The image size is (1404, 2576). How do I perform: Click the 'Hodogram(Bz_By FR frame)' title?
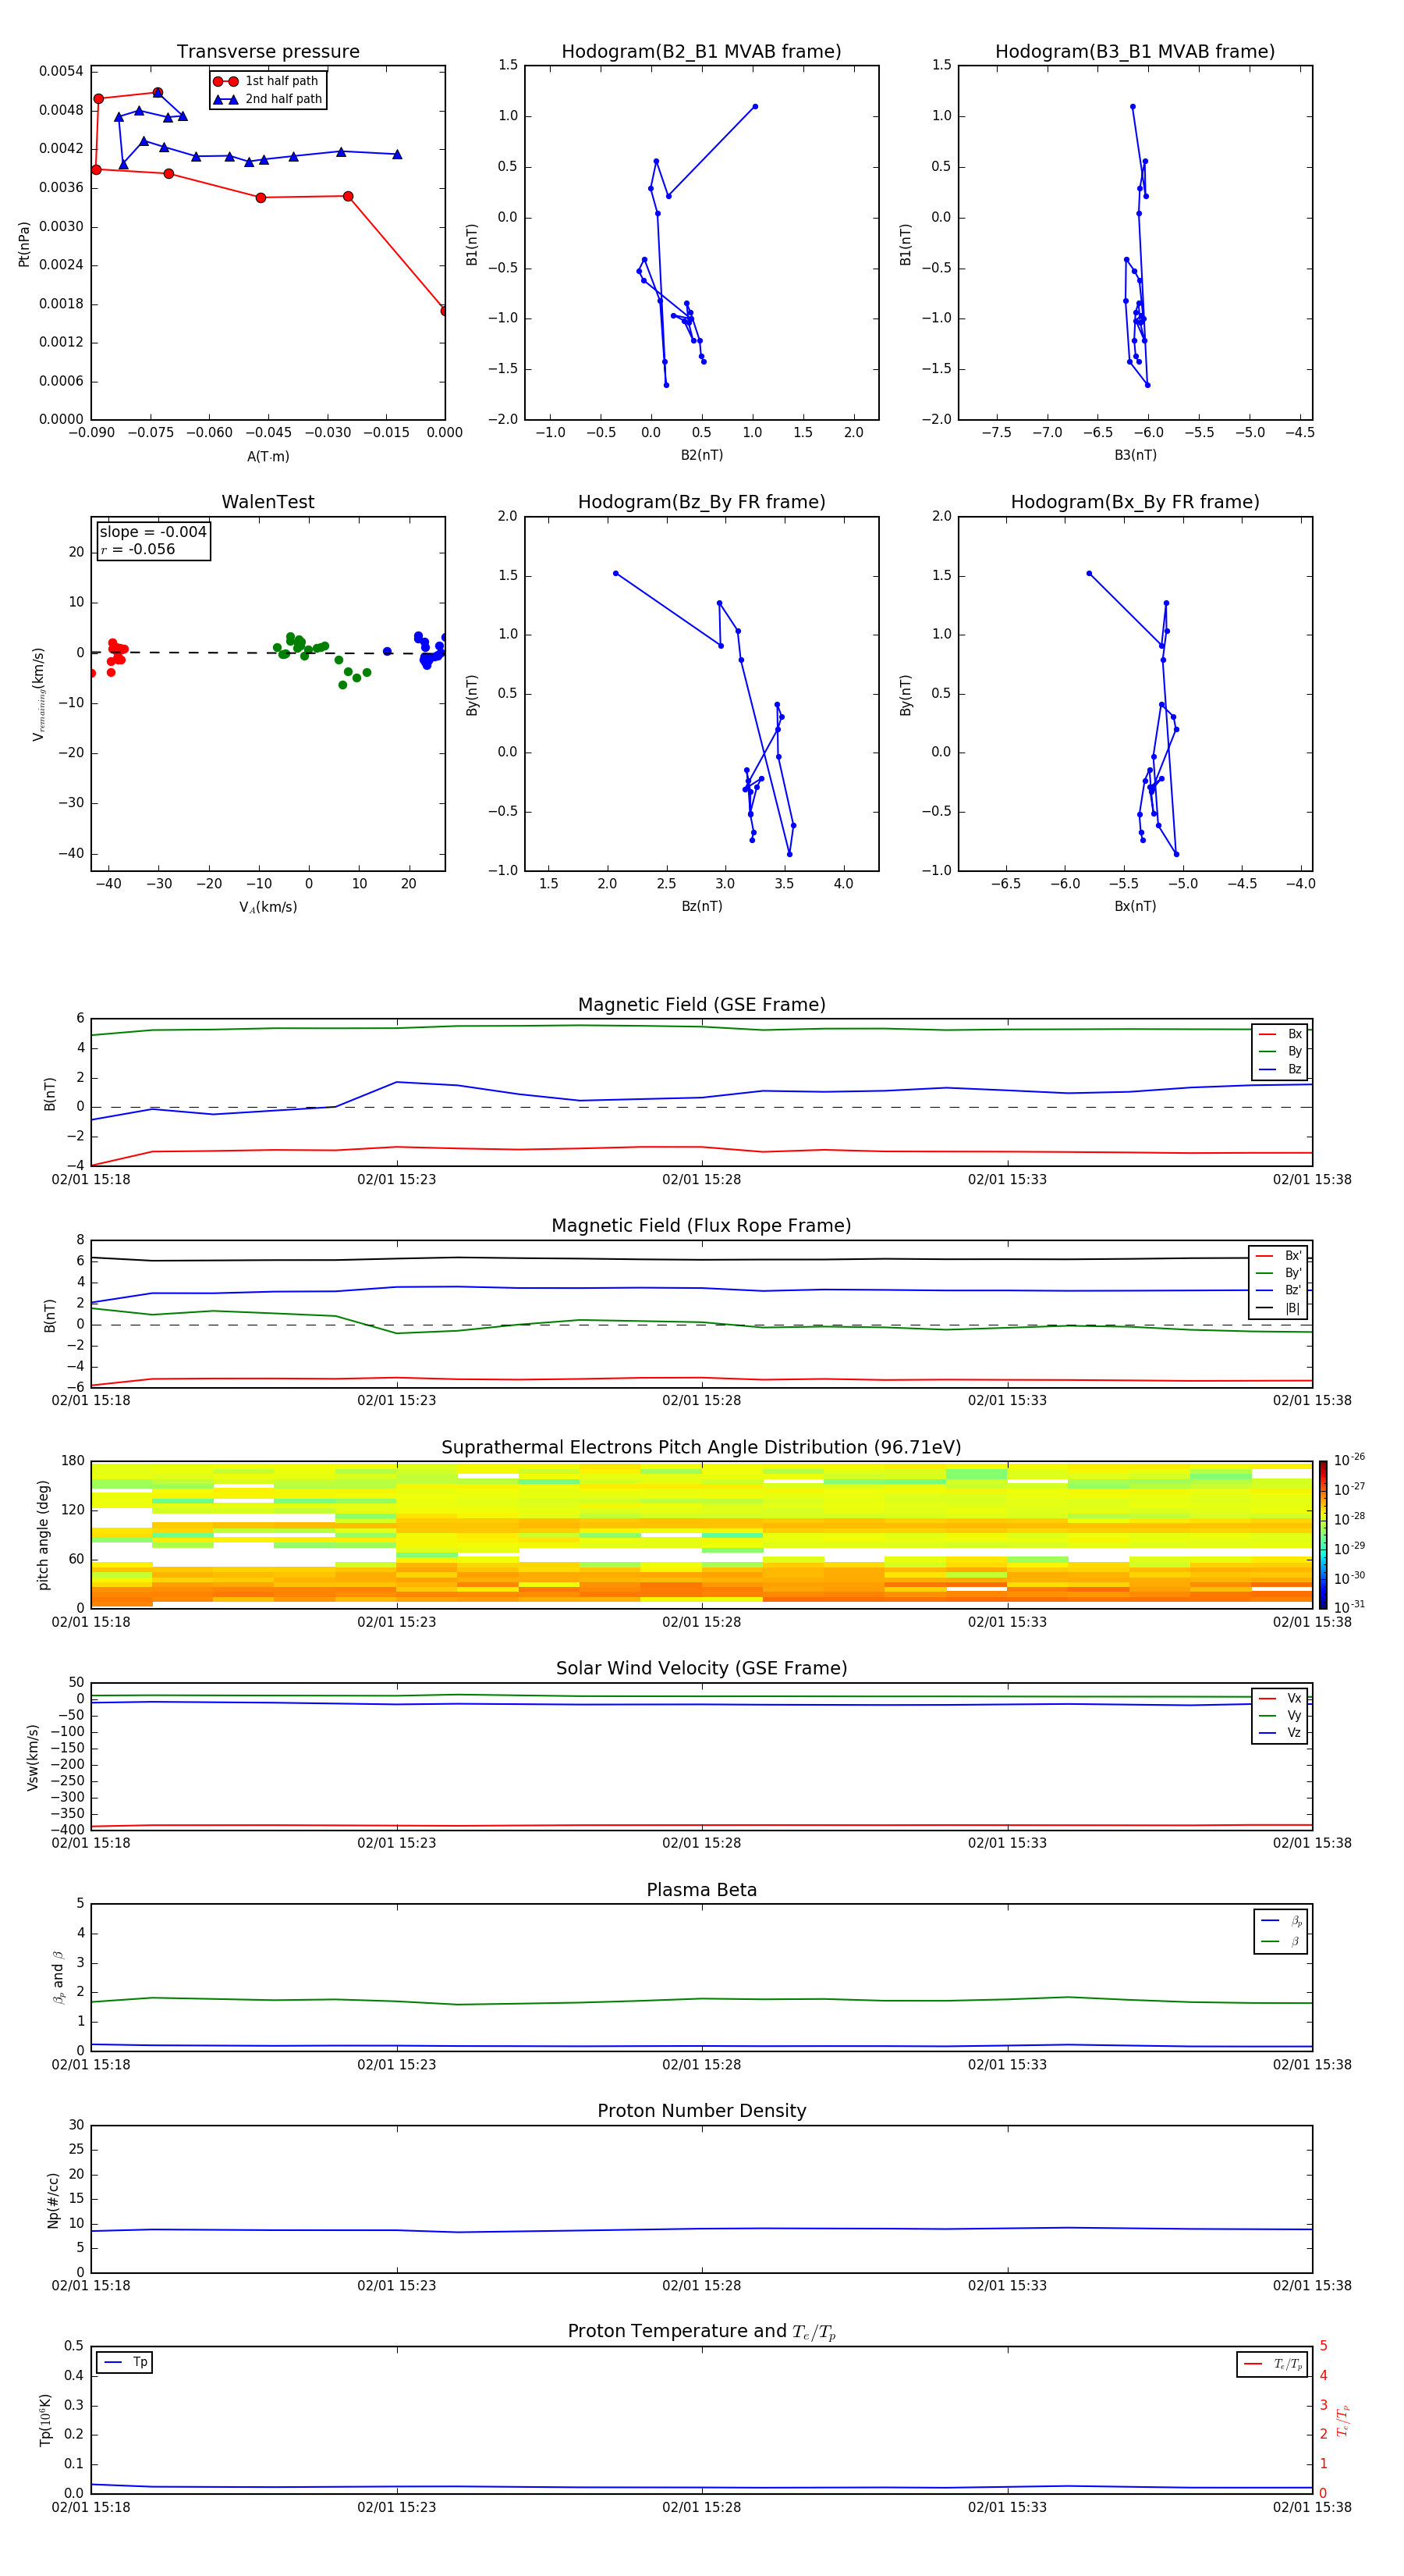pyautogui.click(x=701, y=502)
